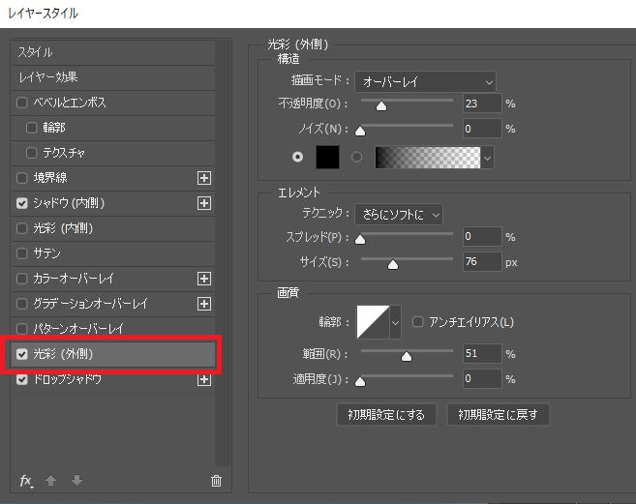This screenshot has height=504, width=636.
Task: Click the 範囲(R) slider handle
Action: coord(406,356)
